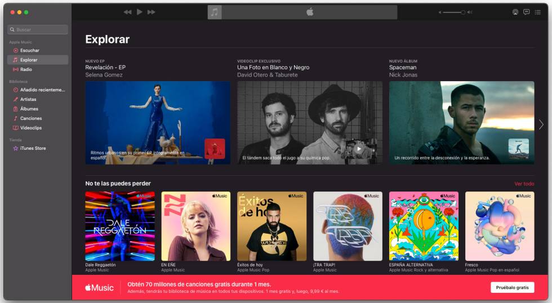This screenshot has height=303, width=552.
Task: Click the Apple logo in the display
Action: tap(310, 12)
